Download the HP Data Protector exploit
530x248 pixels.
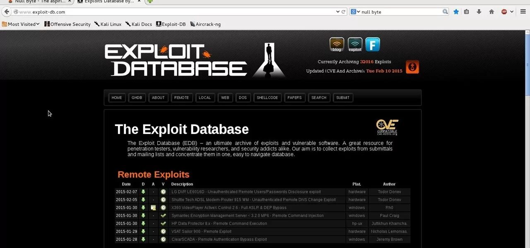[x=143, y=223]
